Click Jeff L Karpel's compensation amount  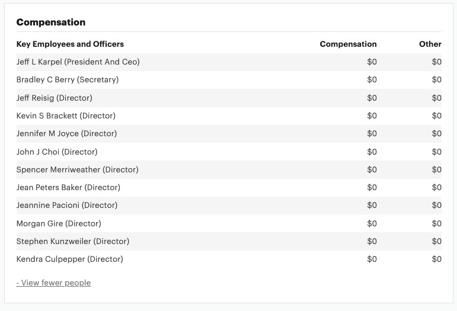pyautogui.click(x=372, y=62)
